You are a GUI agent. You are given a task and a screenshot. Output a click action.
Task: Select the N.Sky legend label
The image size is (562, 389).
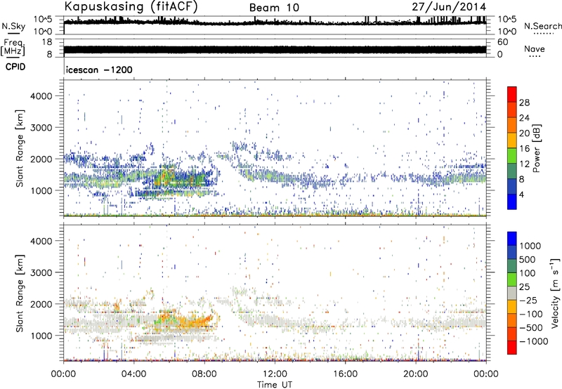pyautogui.click(x=13, y=27)
